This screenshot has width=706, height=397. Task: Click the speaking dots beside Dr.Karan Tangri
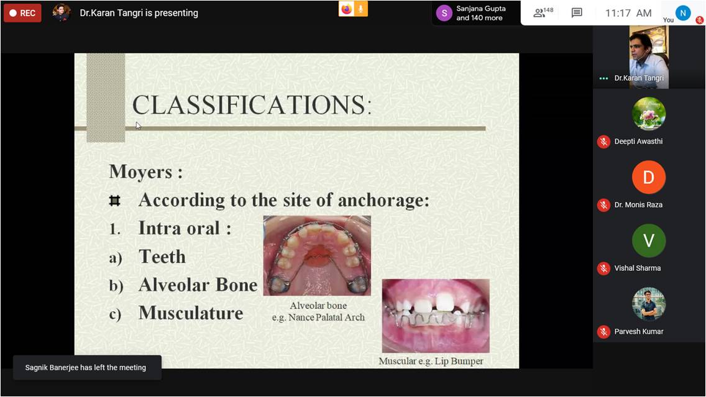click(x=603, y=79)
